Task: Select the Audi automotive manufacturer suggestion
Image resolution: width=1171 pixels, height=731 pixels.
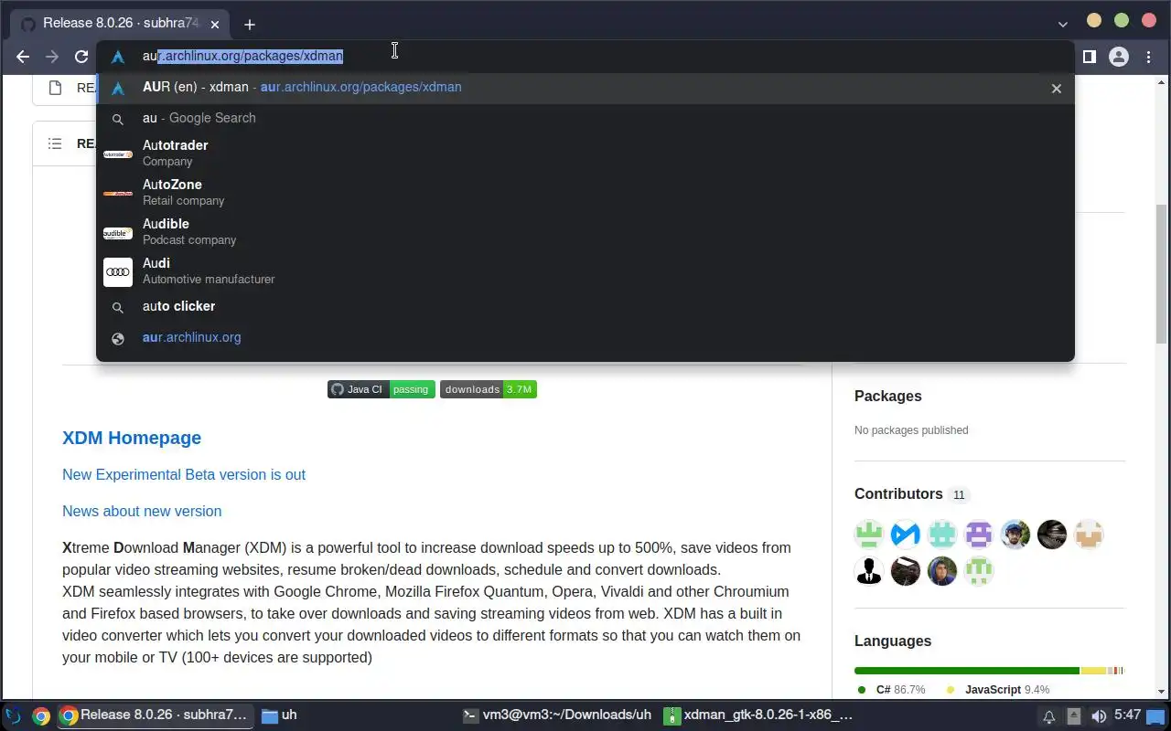Action: click(x=585, y=270)
